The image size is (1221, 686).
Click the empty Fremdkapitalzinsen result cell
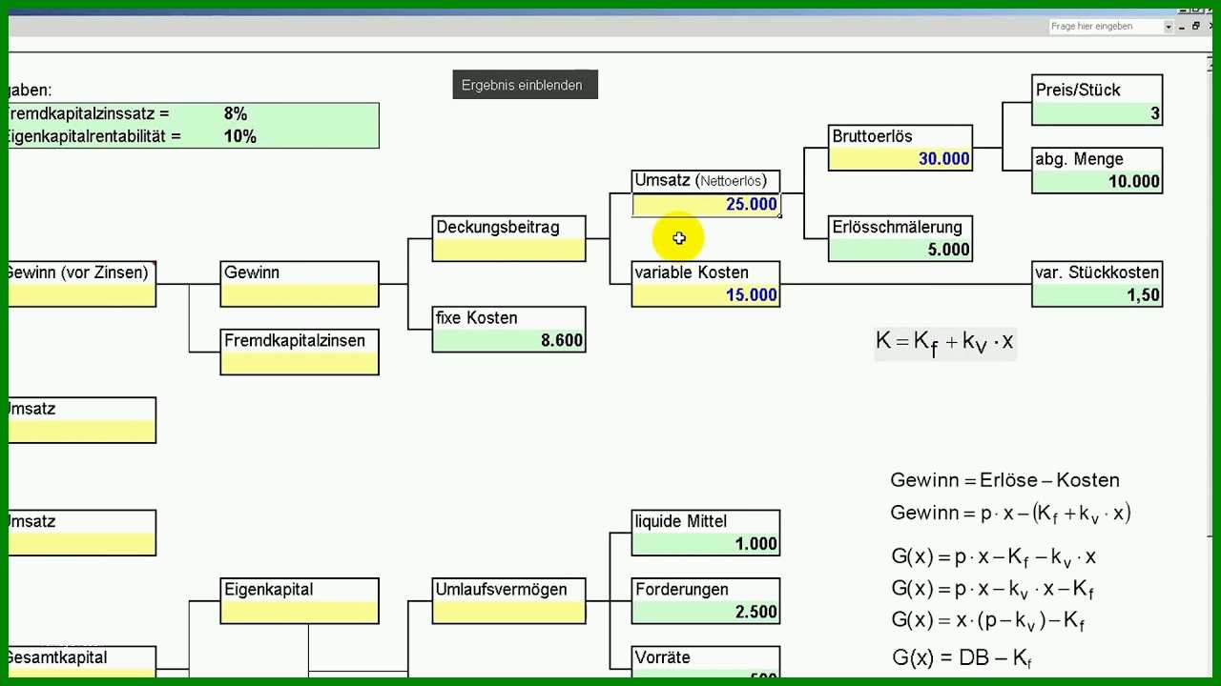(300, 363)
